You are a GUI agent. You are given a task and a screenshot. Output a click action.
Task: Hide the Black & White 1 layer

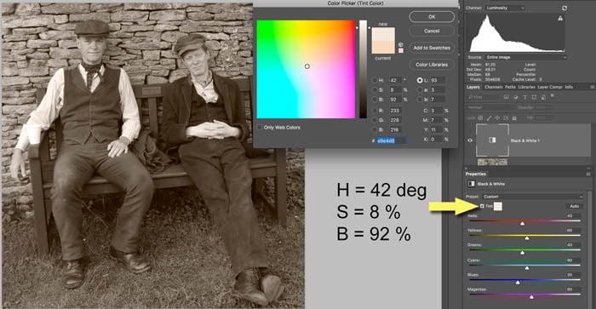tap(470, 140)
